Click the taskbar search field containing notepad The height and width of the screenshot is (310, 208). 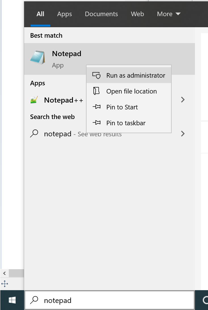pyautogui.click(x=114, y=300)
